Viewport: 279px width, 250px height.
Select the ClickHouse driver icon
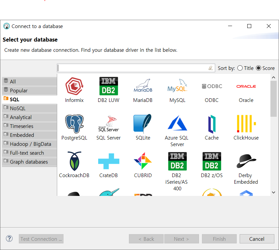(x=246, y=124)
